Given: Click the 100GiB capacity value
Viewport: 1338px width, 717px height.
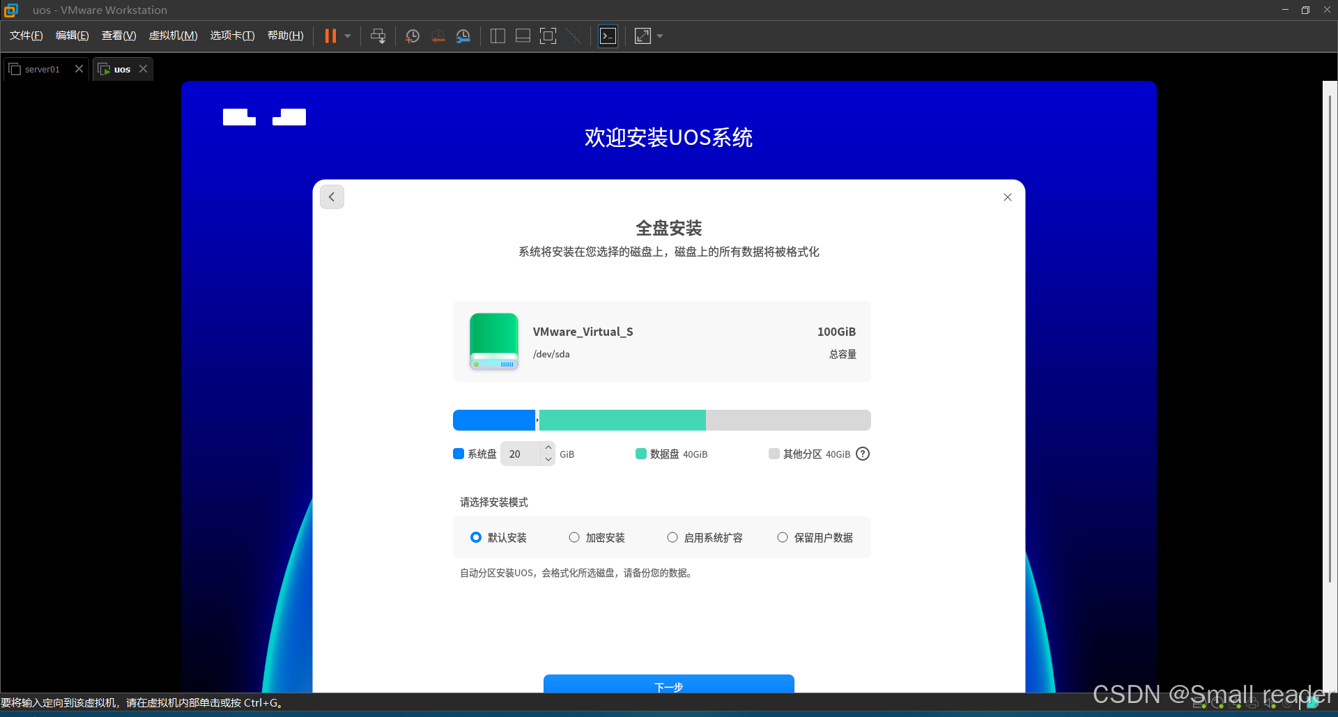Looking at the screenshot, I should tap(836, 332).
